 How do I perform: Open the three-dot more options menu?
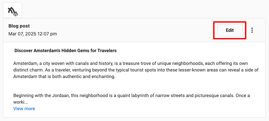pos(252,30)
